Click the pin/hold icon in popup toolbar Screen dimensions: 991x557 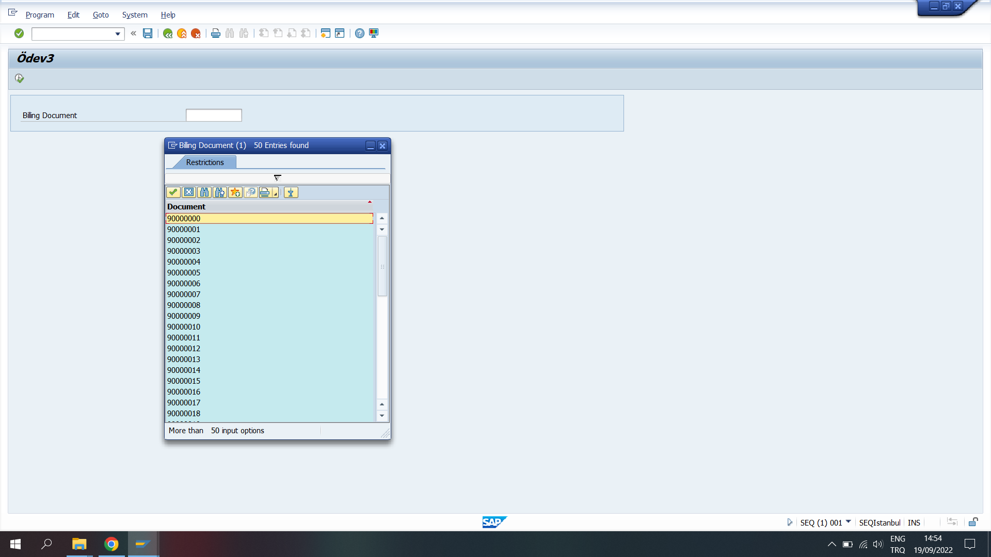point(291,192)
